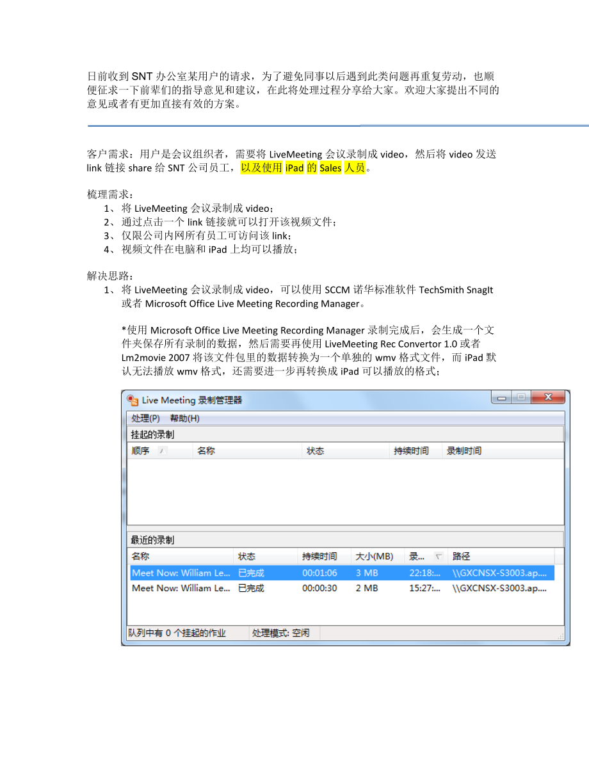Sort pending recordings by 顺序 column
Screen dimensions: 589x762
pos(160,451)
